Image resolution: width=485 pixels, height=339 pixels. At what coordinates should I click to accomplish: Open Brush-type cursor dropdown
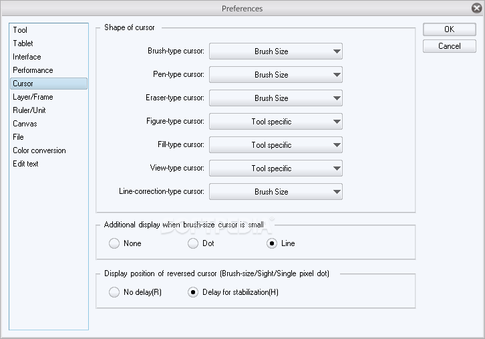(x=276, y=51)
